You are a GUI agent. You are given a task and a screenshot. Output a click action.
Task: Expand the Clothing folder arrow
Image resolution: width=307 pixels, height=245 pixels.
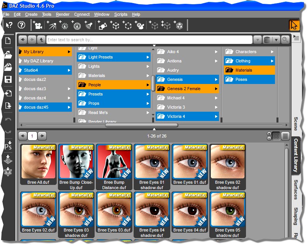tap(272, 61)
